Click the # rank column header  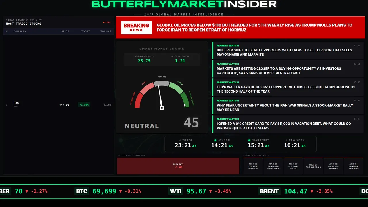tap(7, 31)
